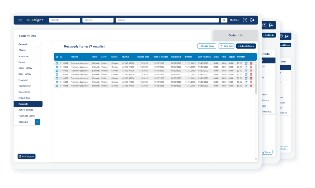315x188 pixels.
Task: Edit the first resupply row
Action: pyautogui.click(x=246, y=63)
